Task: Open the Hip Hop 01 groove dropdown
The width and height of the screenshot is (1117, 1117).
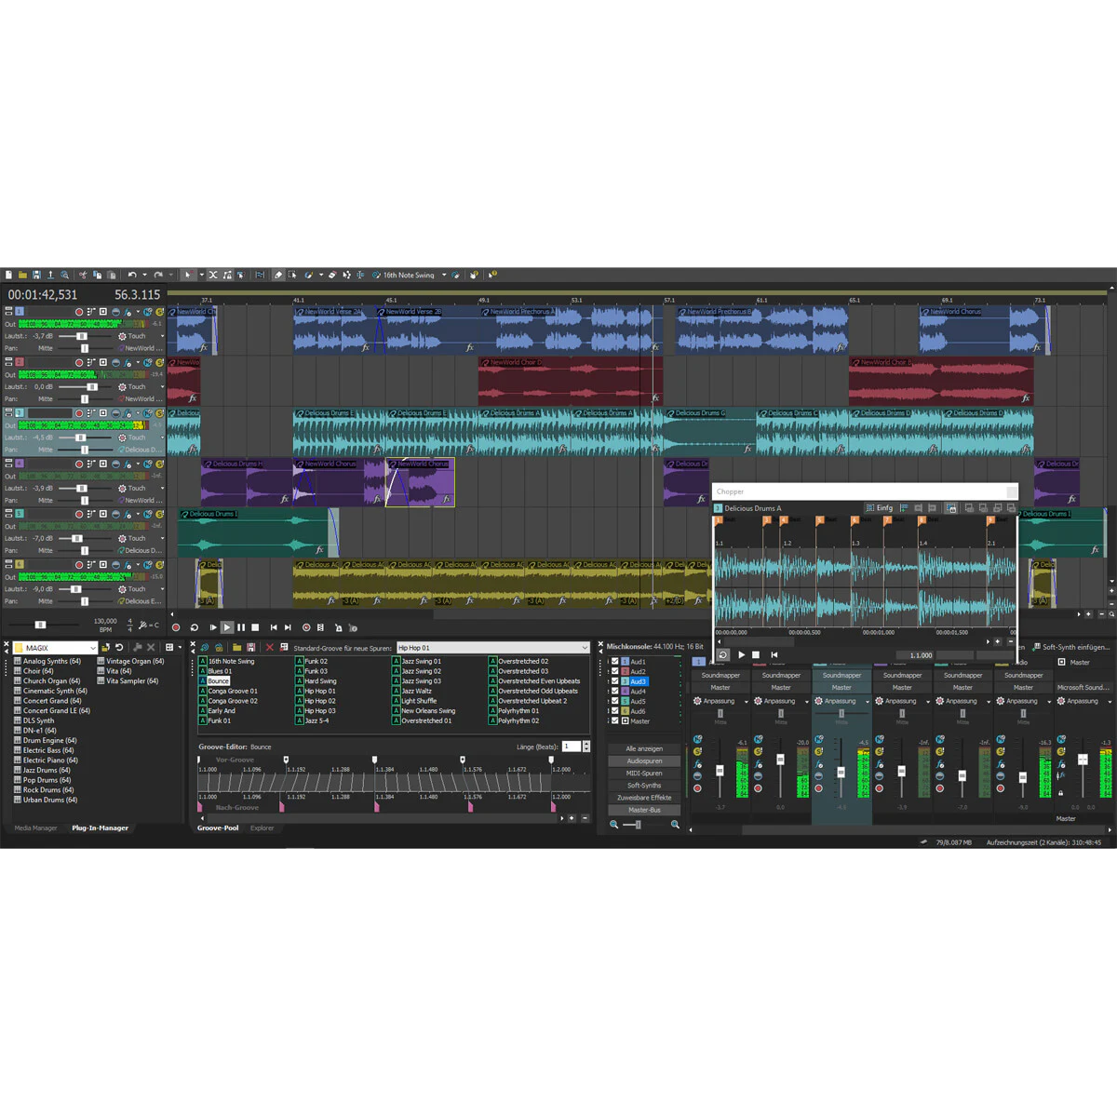Action: [x=585, y=647]
